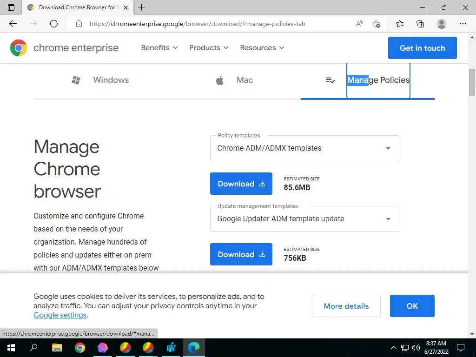Switch to the Windows tab
The width and height of the screenshot is (476, 357).
coord(100,80)
